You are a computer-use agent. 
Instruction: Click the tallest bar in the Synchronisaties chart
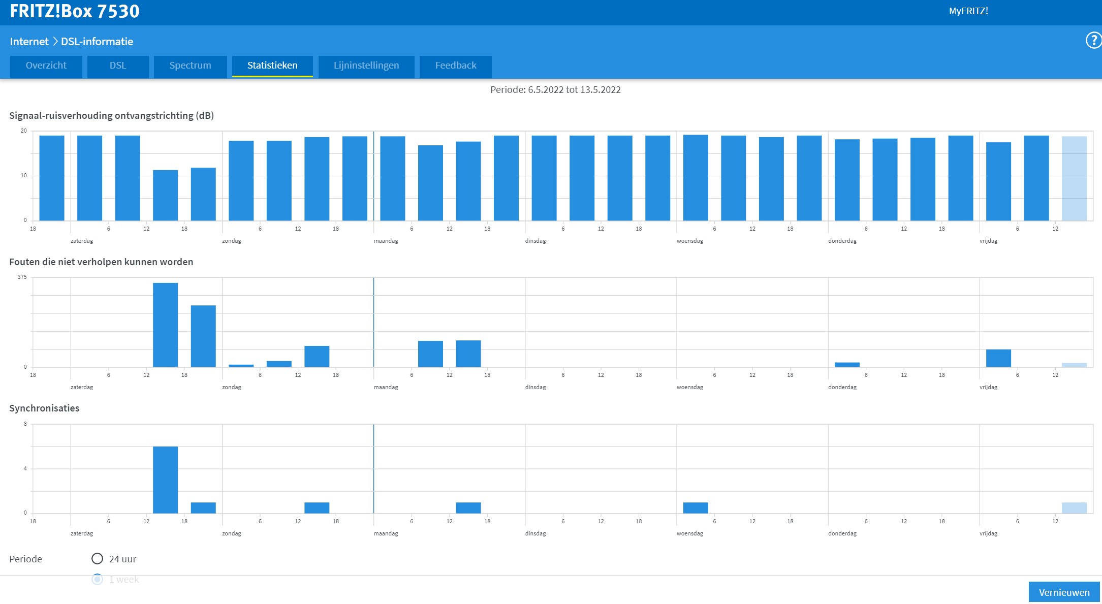166,480
